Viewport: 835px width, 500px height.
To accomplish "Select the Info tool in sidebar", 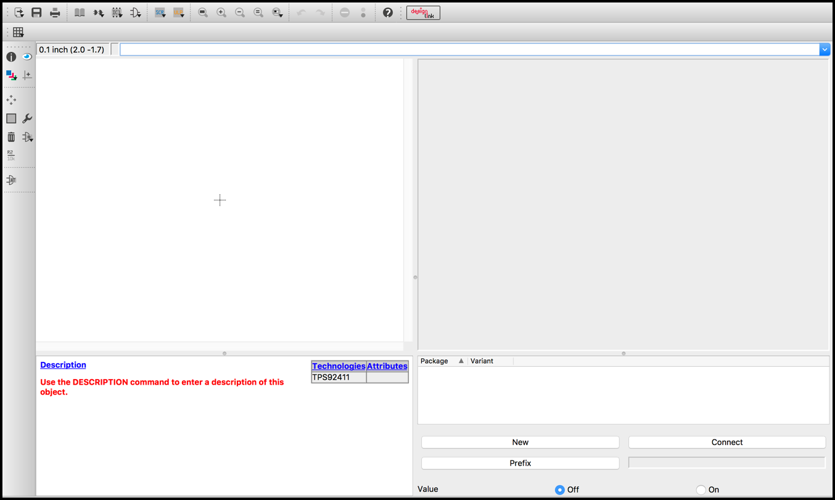I will 11,57.
